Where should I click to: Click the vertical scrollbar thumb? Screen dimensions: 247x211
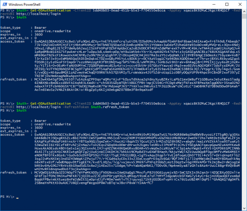(x=244, y=16)
